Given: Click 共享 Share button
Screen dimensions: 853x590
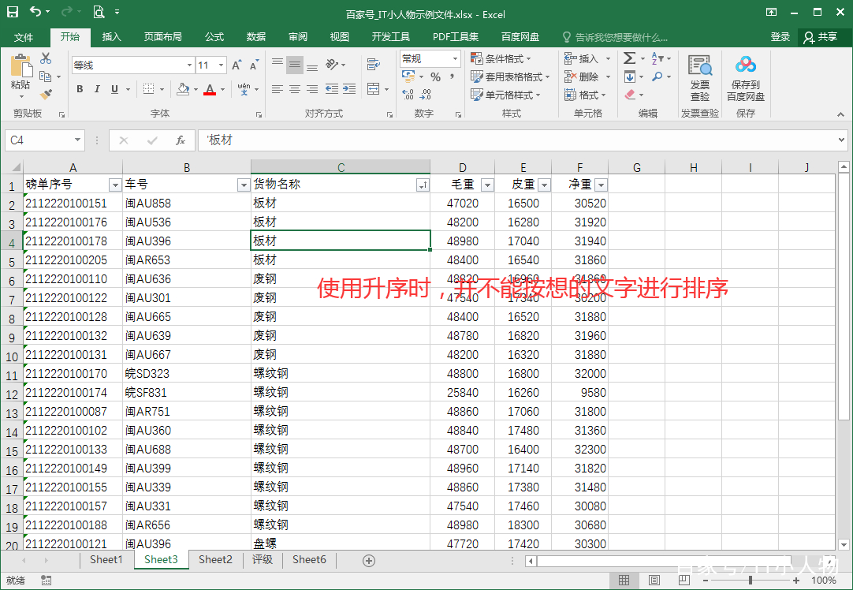Looking at the screenshot, I should coord(821,37).
